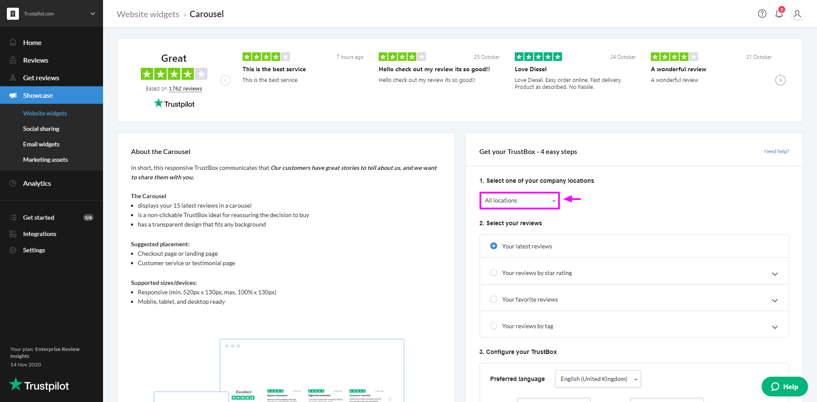Expand Your reviews by star rating chevron
Viewport: 817px width, 402px height.
coord(775,274)
